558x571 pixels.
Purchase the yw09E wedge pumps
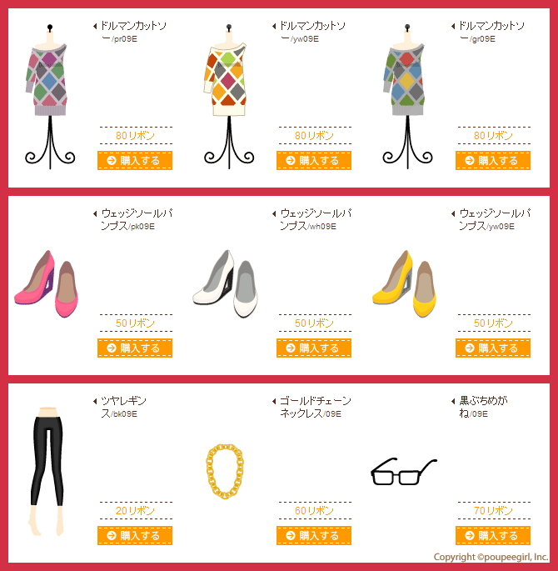click(493, 348)
